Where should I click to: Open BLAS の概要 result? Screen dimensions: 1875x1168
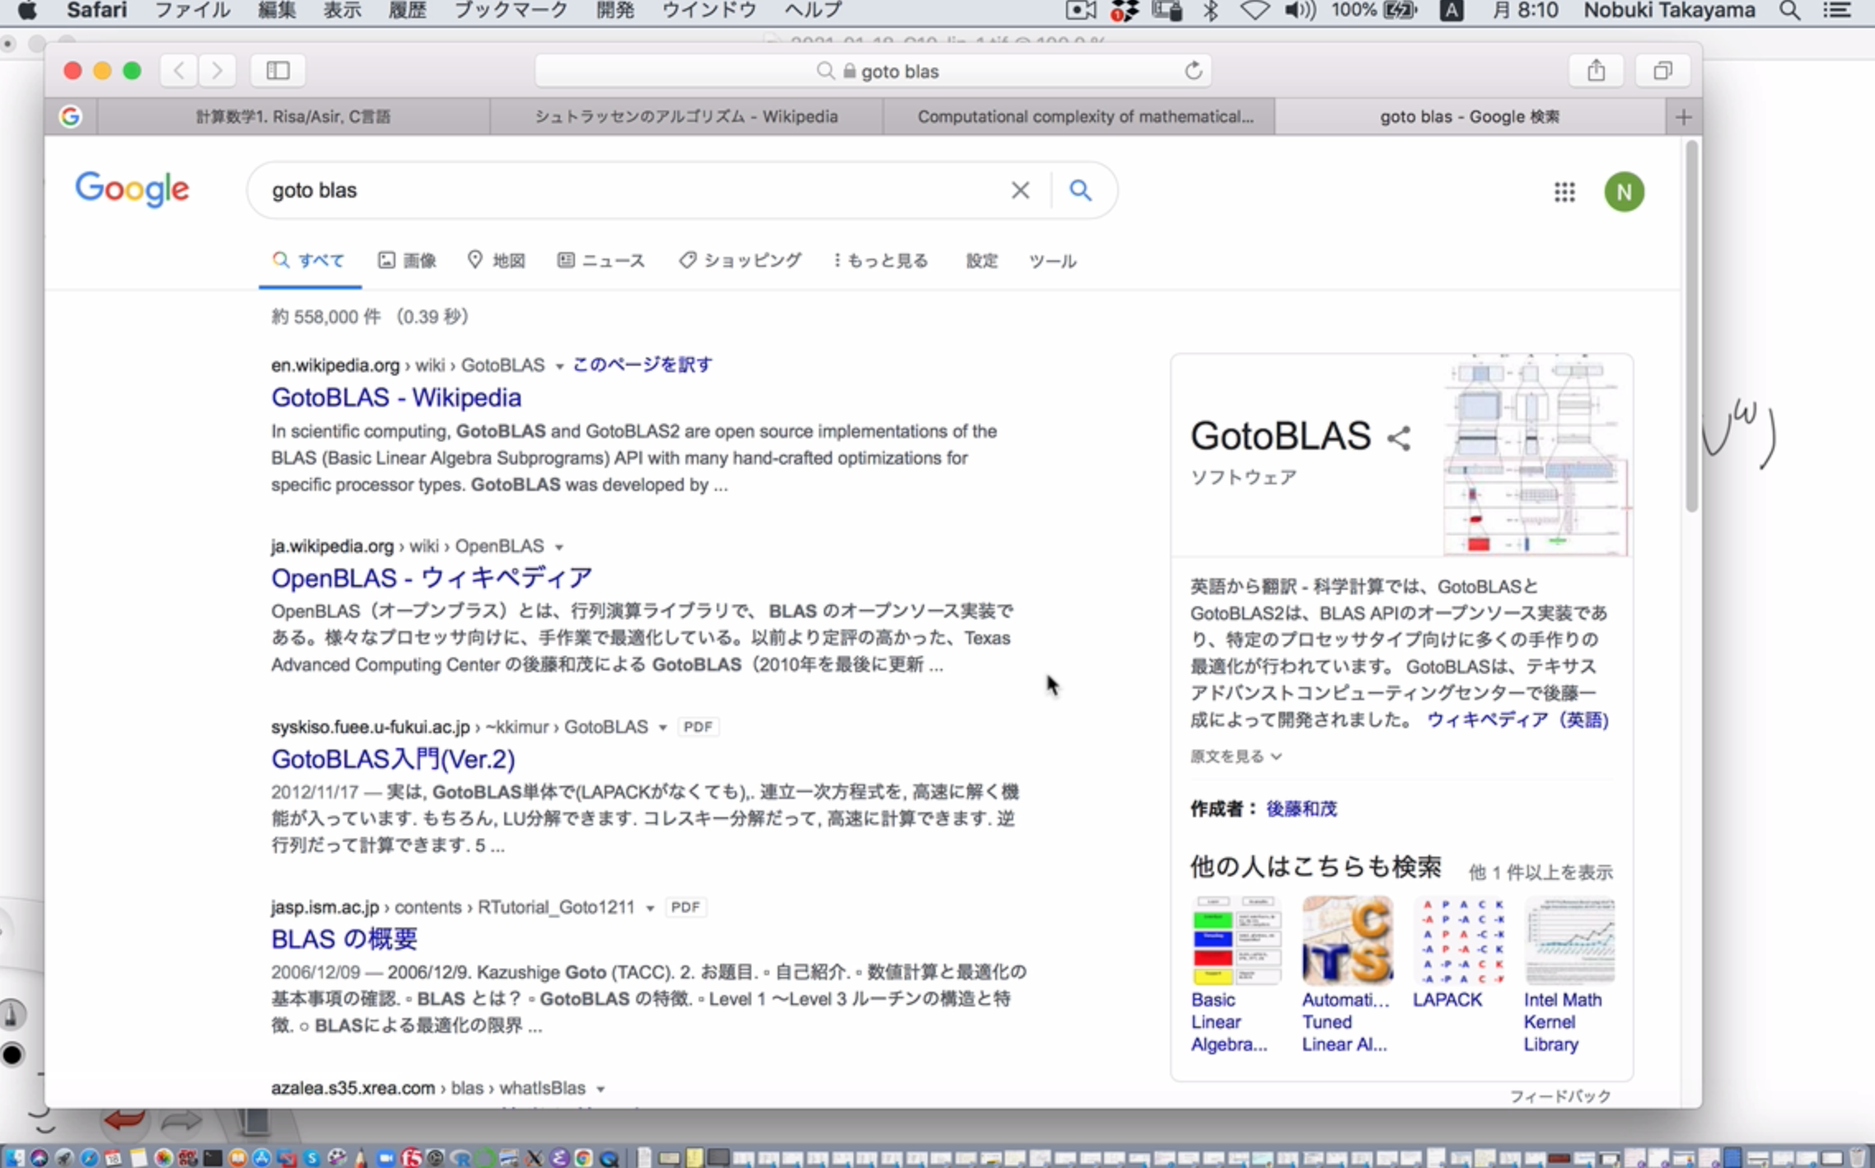[x=344, y=939]
